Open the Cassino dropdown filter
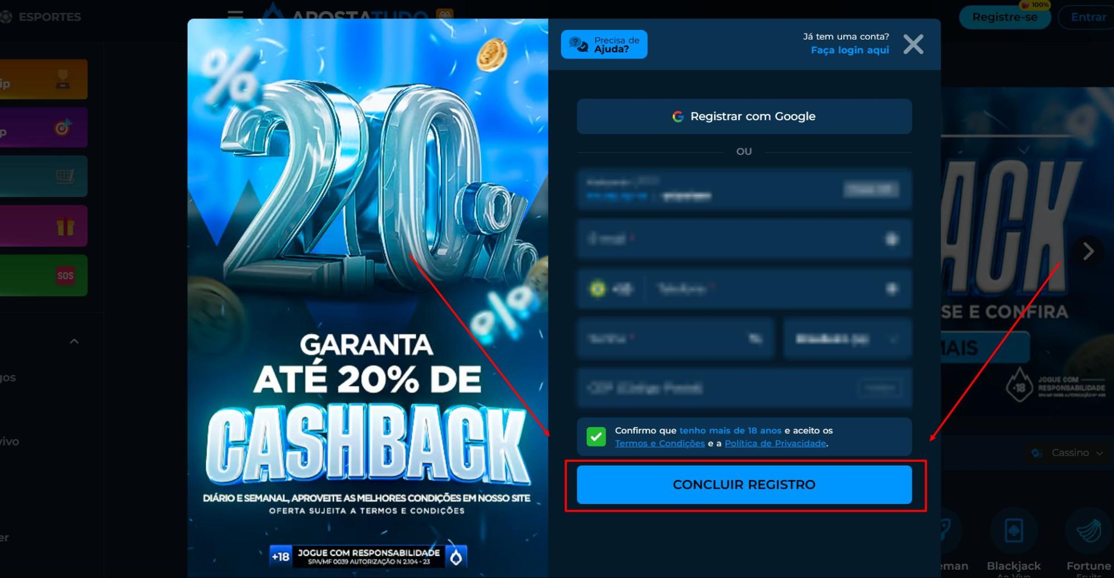 click(1067, 453)
